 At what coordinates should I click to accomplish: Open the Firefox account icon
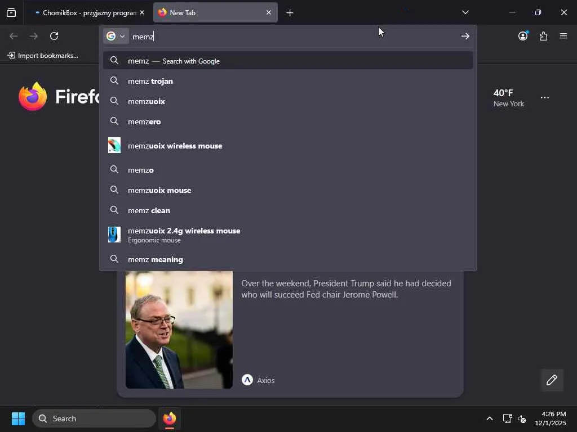click(x=523, y=35)
